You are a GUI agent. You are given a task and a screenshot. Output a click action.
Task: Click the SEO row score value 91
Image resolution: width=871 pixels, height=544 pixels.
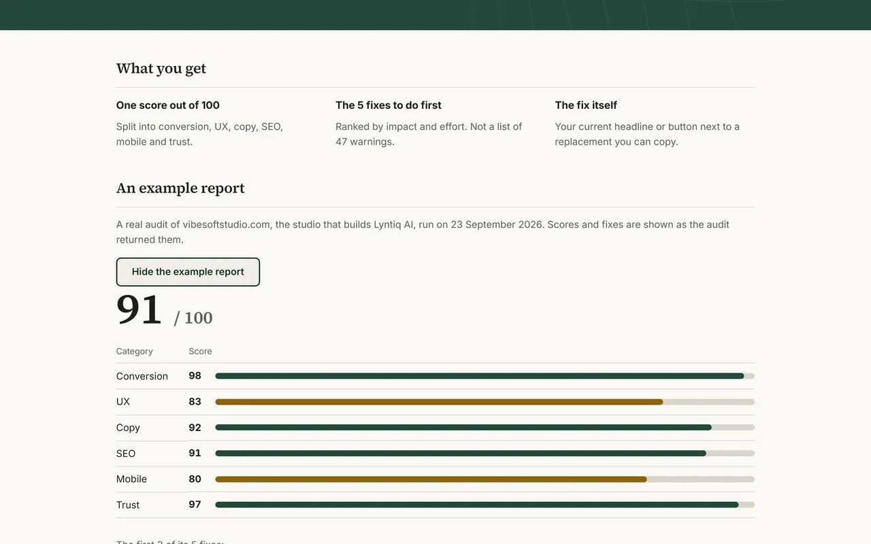pos(195,454)
